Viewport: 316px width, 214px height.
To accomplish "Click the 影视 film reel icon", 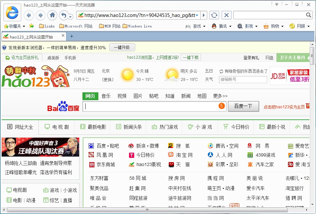I will pyautogui.click(x=239, y=26).
